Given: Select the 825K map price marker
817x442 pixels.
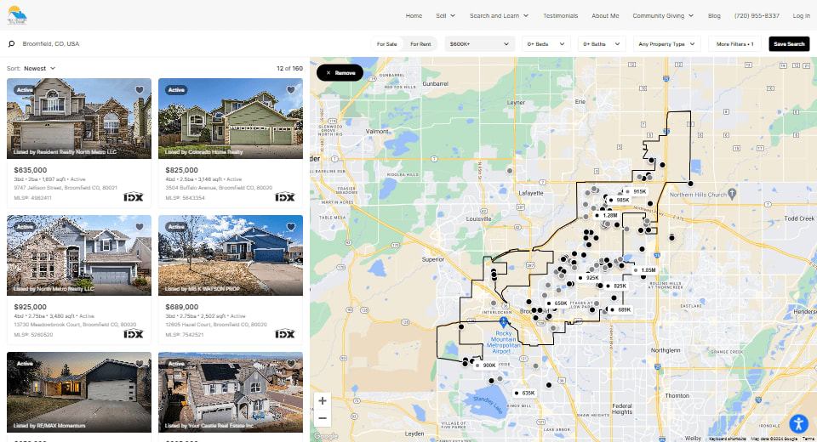Looking at the screenshot, I should pyautogui.click(x=617, y=286).
